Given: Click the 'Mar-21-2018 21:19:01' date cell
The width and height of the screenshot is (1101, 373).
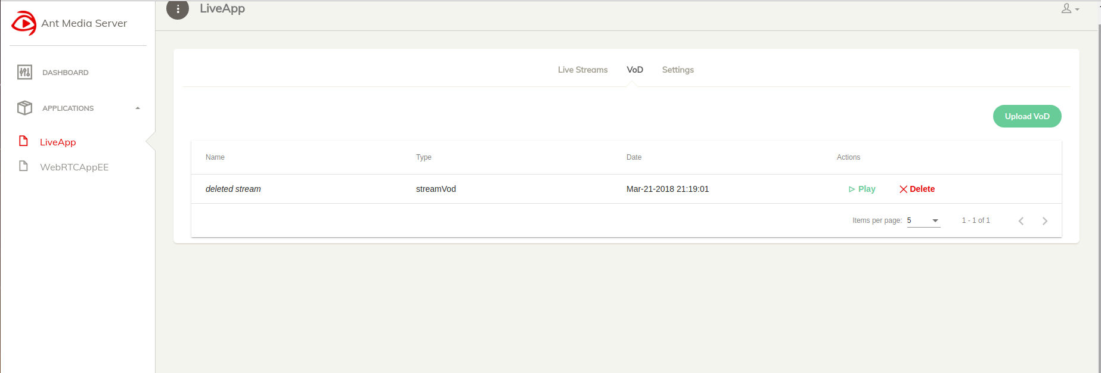Looking at the screenshot, I should [x=668, y=189].
